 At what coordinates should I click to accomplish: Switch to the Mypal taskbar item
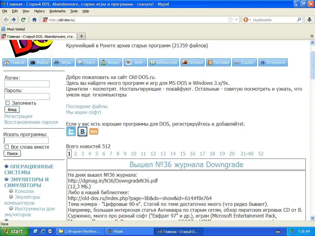[x=130, y=231]
